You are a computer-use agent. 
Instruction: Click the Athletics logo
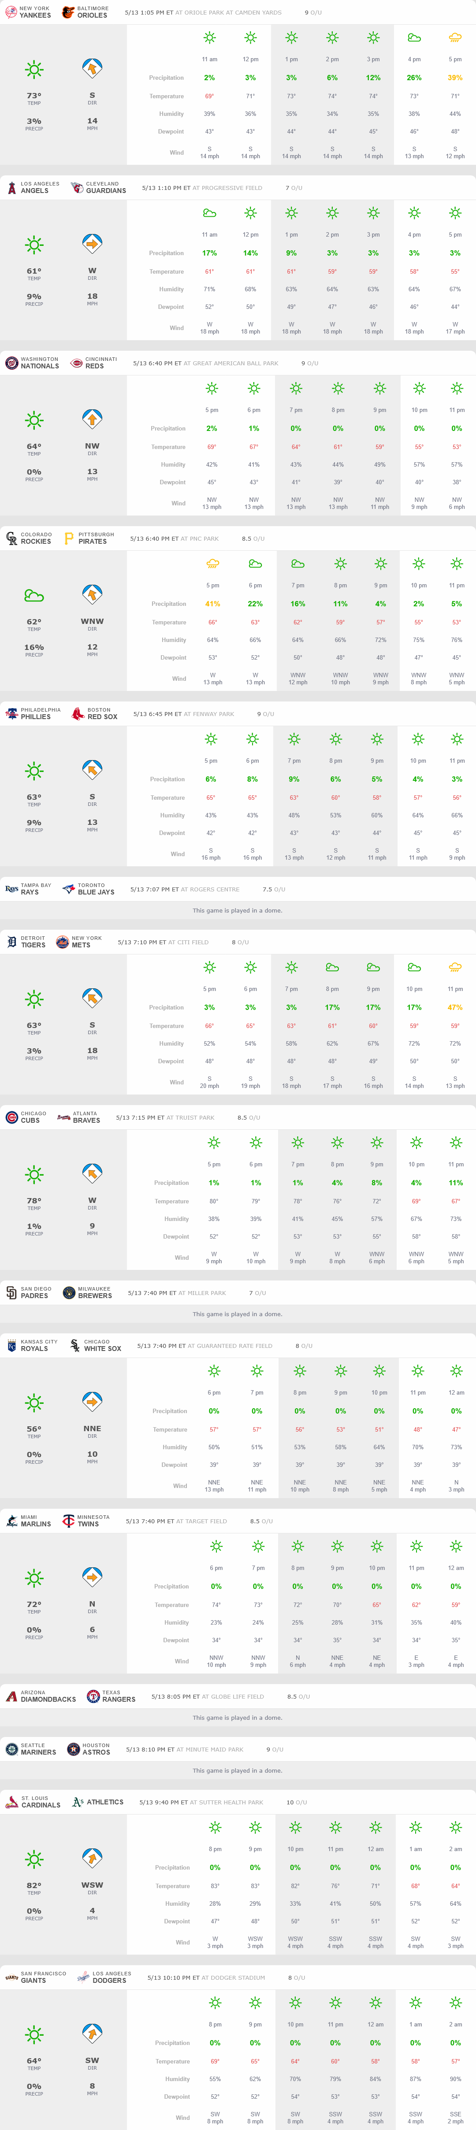(x=78, y=1802)
